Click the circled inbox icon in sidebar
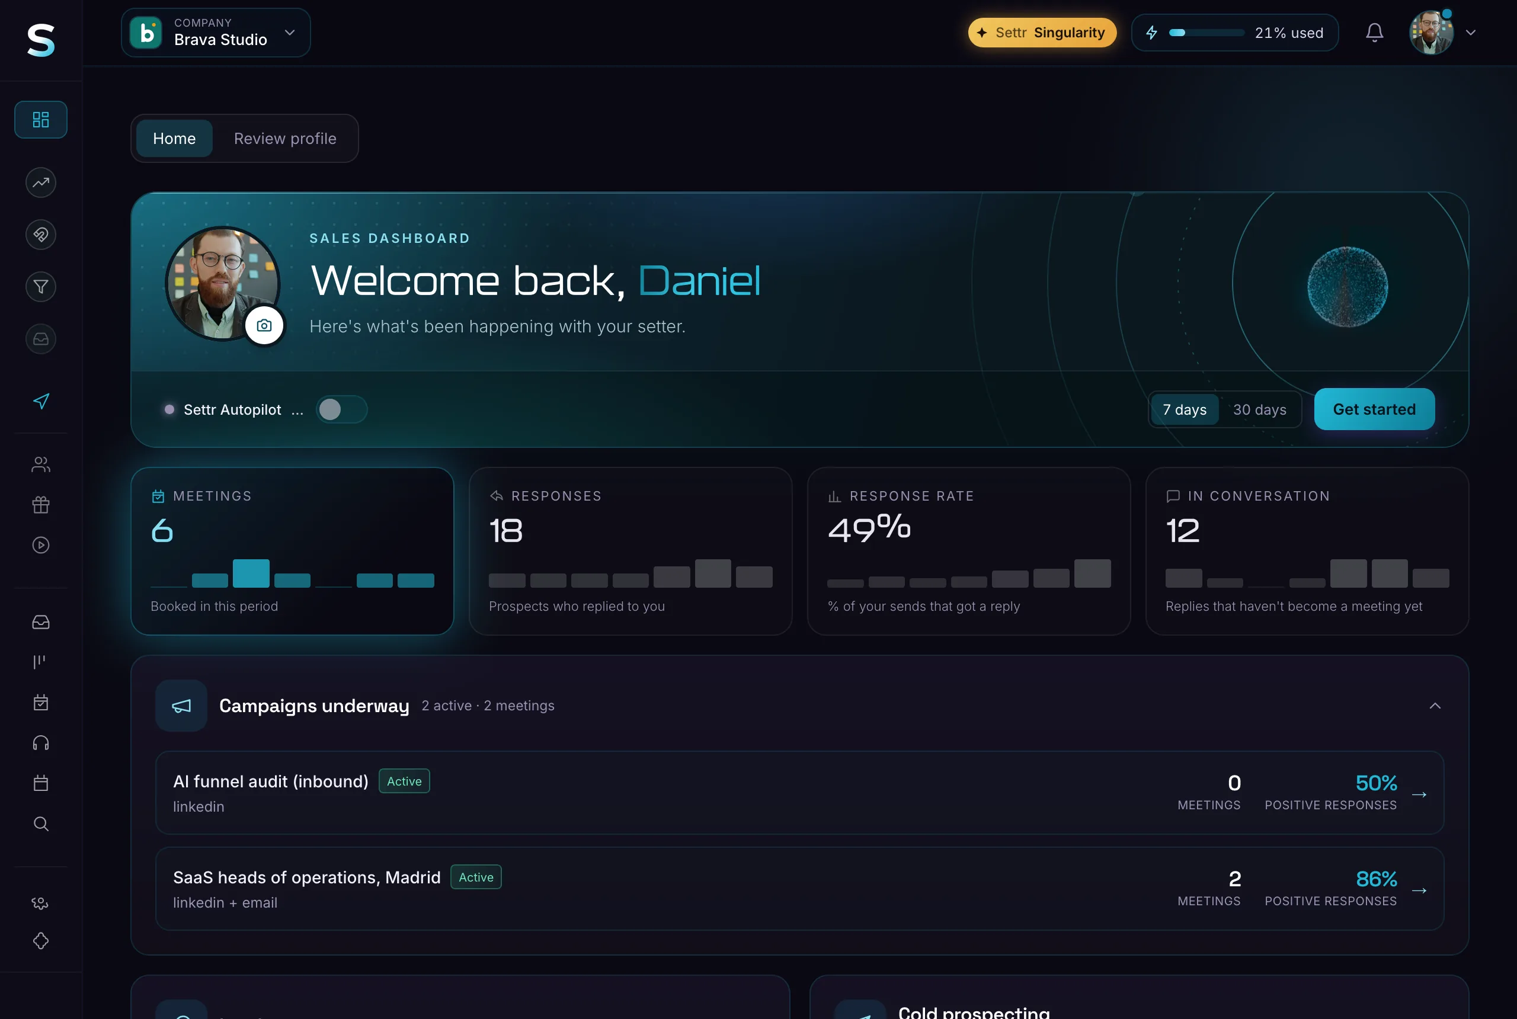Image resolution: width=1517 pixels, height=1019 pixels. [41, 339]
